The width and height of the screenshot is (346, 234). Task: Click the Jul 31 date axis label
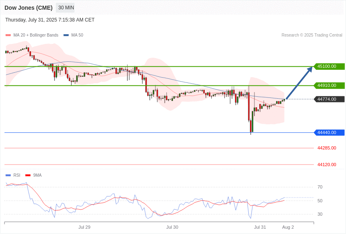tap(260, 227)
